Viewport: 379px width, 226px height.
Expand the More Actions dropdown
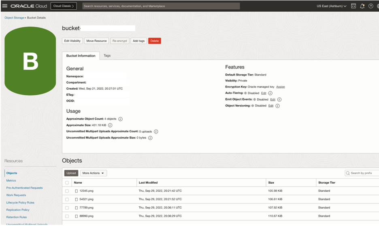pos(94,173)
